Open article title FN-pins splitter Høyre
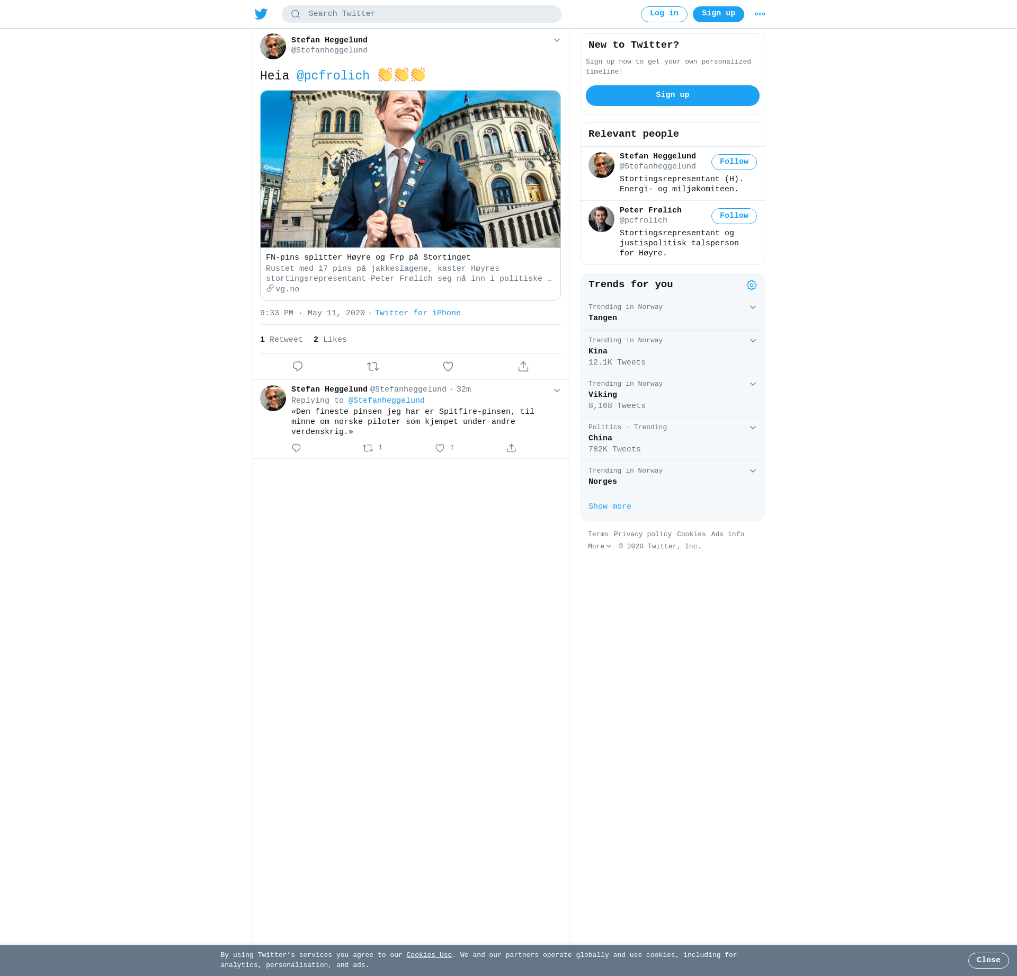 click(368, 258)
